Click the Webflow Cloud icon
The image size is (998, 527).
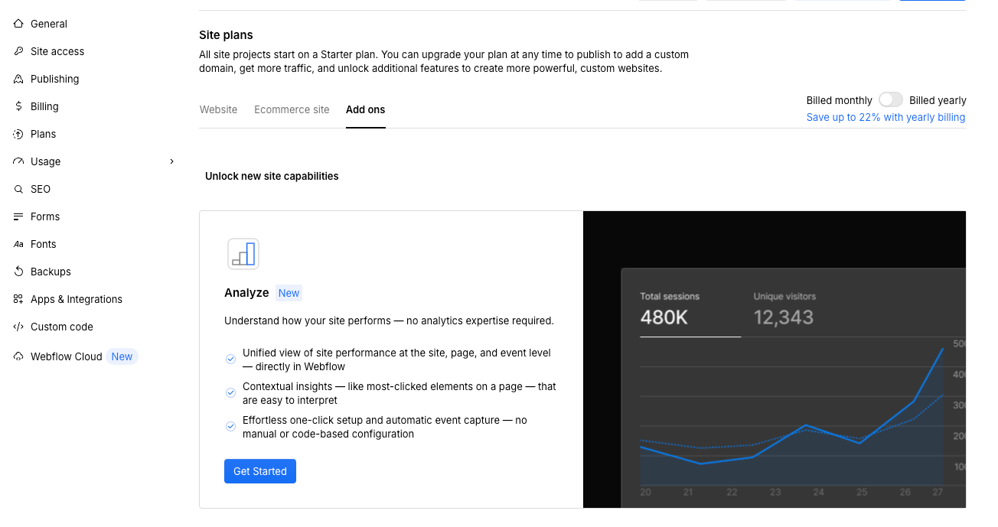point(18,356)
